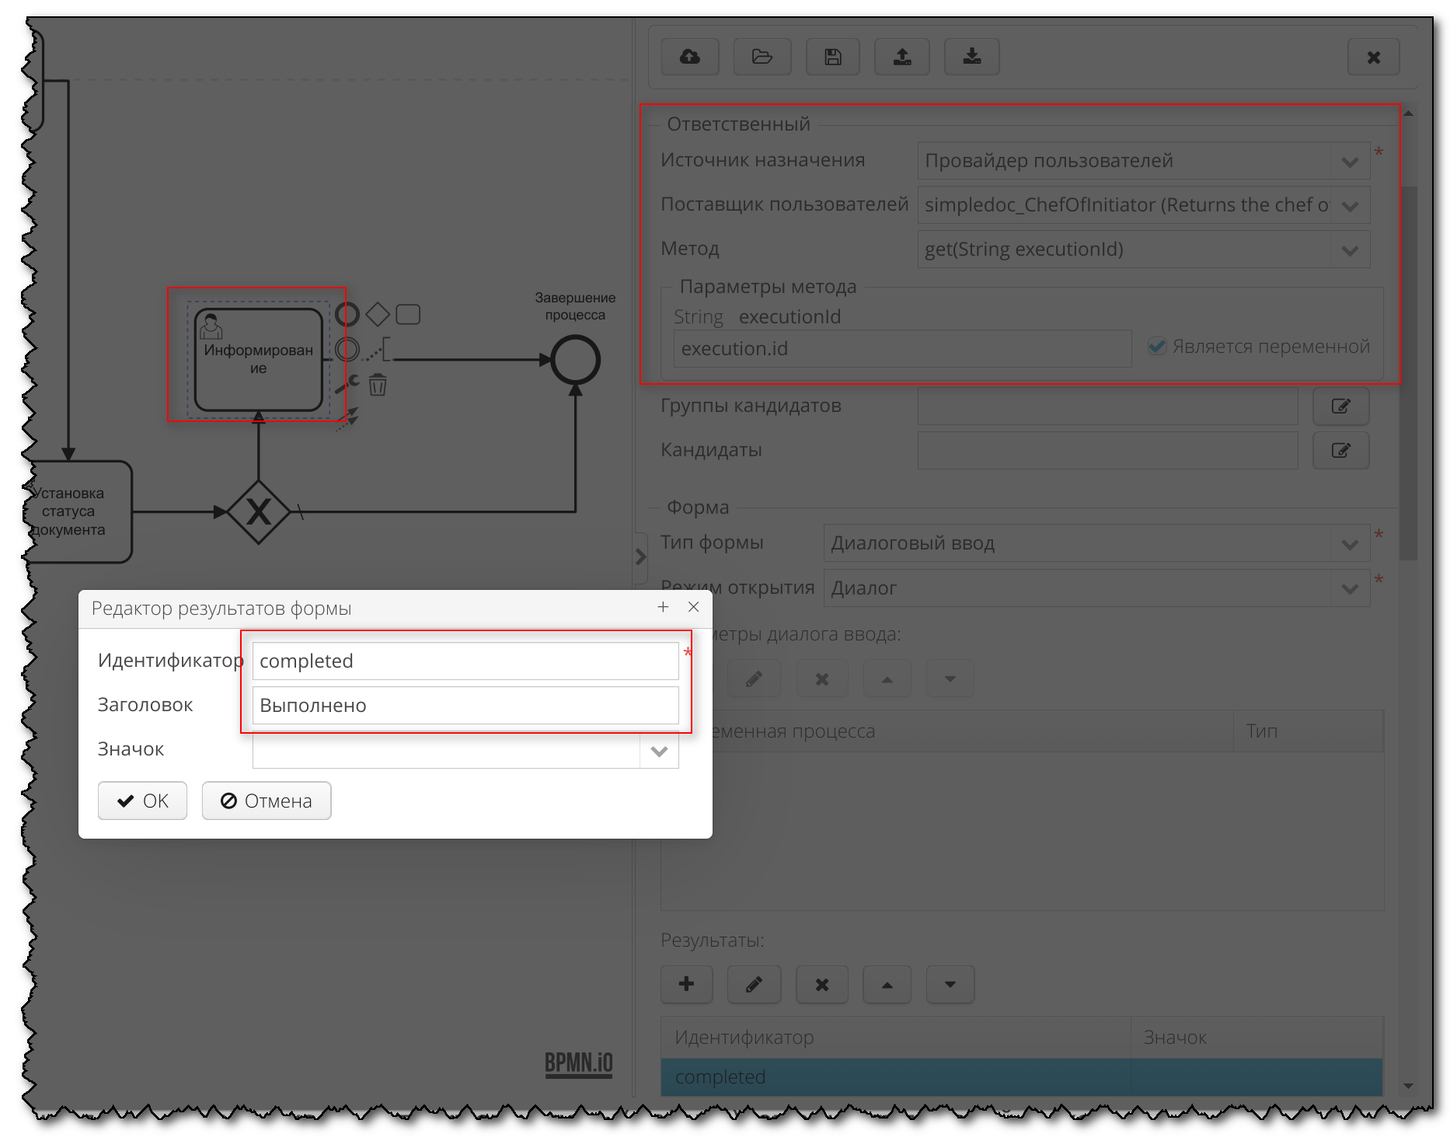Expand the 'Режим открытия' dropdown
This screenshot has height=1141, width=1450.
point(1349,588)
